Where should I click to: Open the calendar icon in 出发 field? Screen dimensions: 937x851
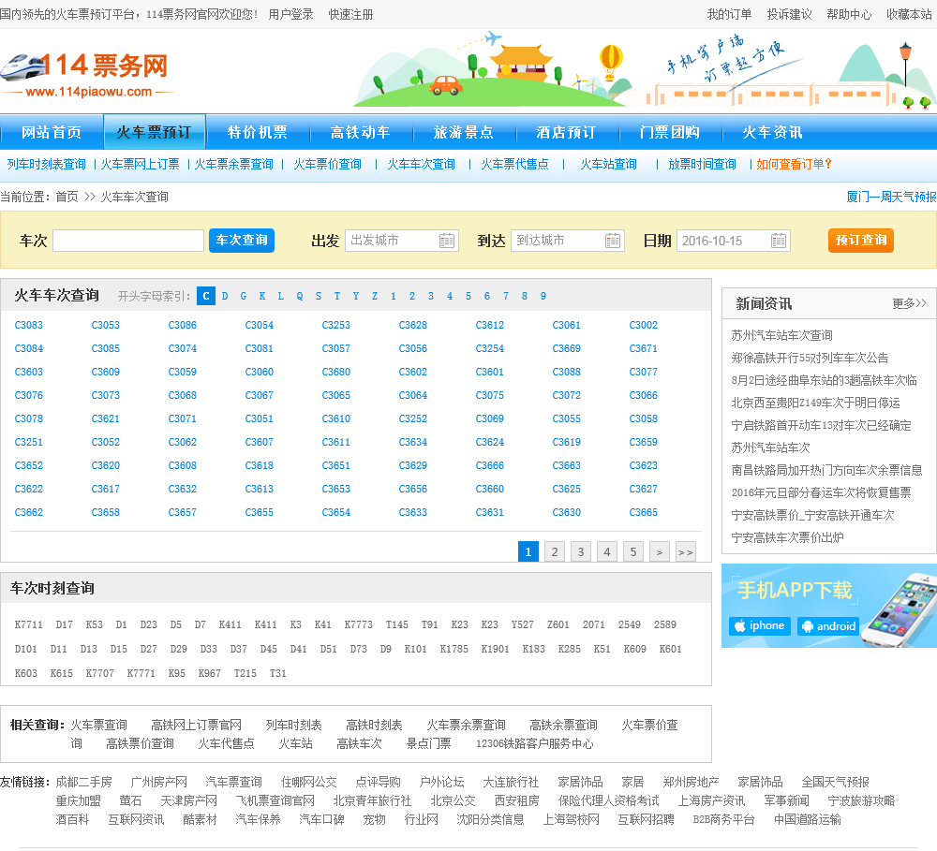point(446,241)
